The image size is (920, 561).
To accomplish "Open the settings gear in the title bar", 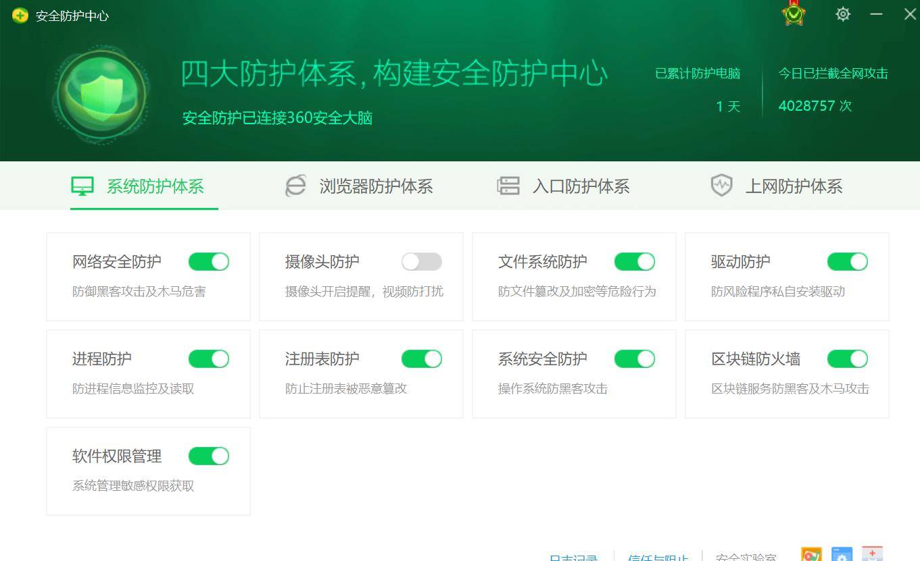I will click(842, 14).
